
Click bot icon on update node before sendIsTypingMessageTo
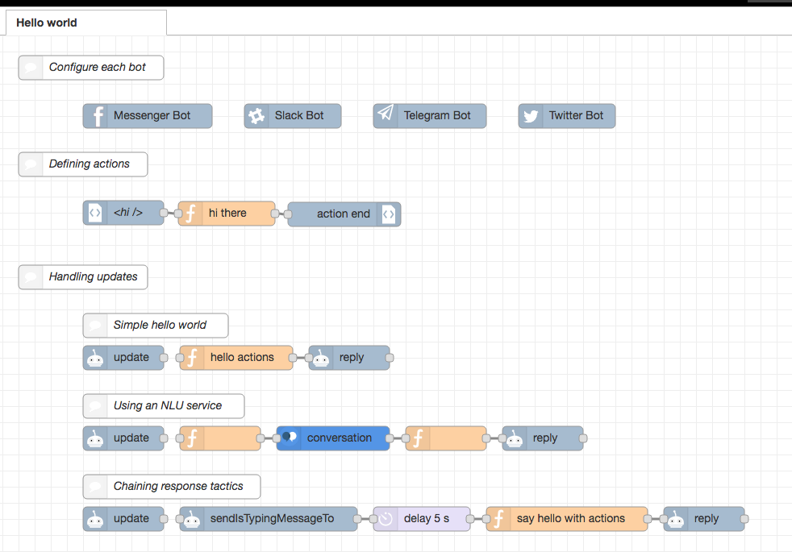coord(95,519)
